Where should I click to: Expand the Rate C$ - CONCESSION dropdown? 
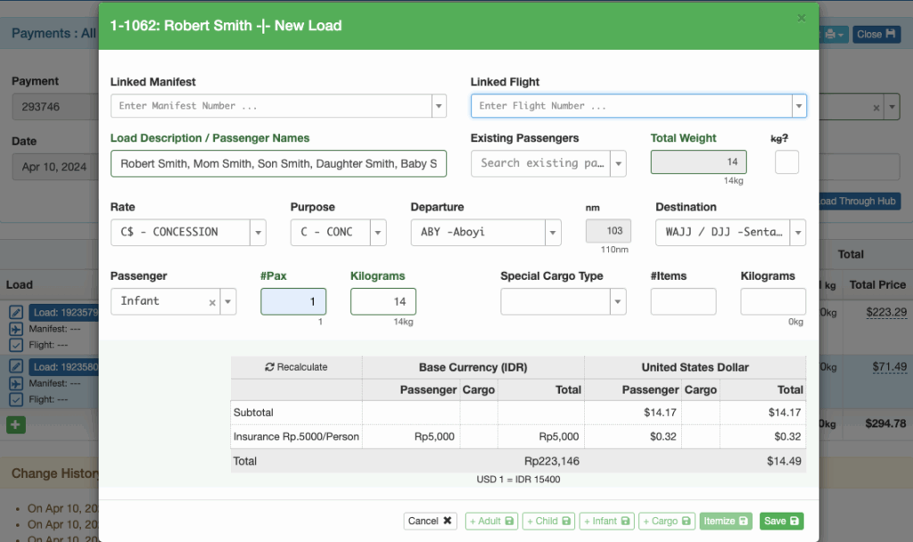(x=258, y=233)
